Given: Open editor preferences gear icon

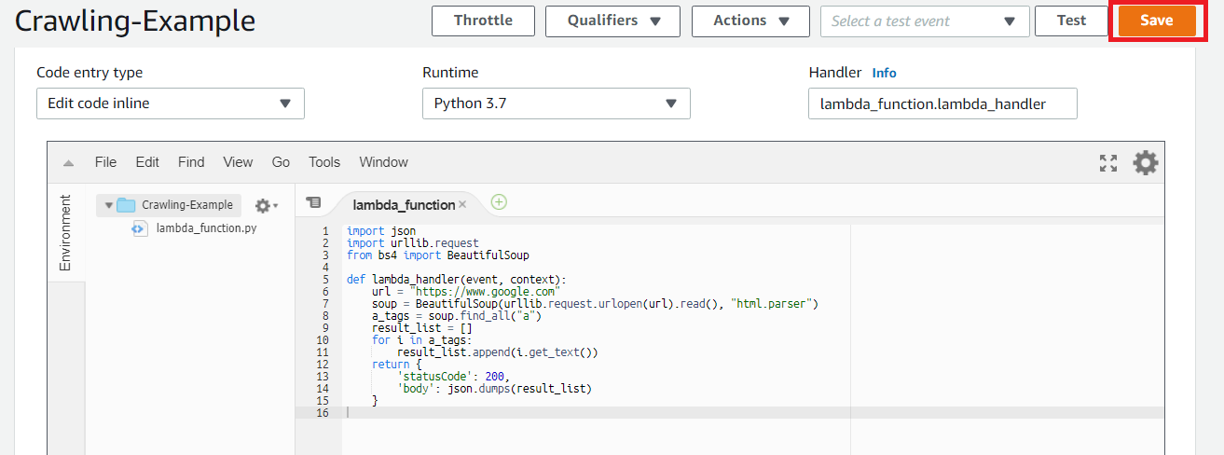Looking at the screenshot, I should click(1145, 163).
